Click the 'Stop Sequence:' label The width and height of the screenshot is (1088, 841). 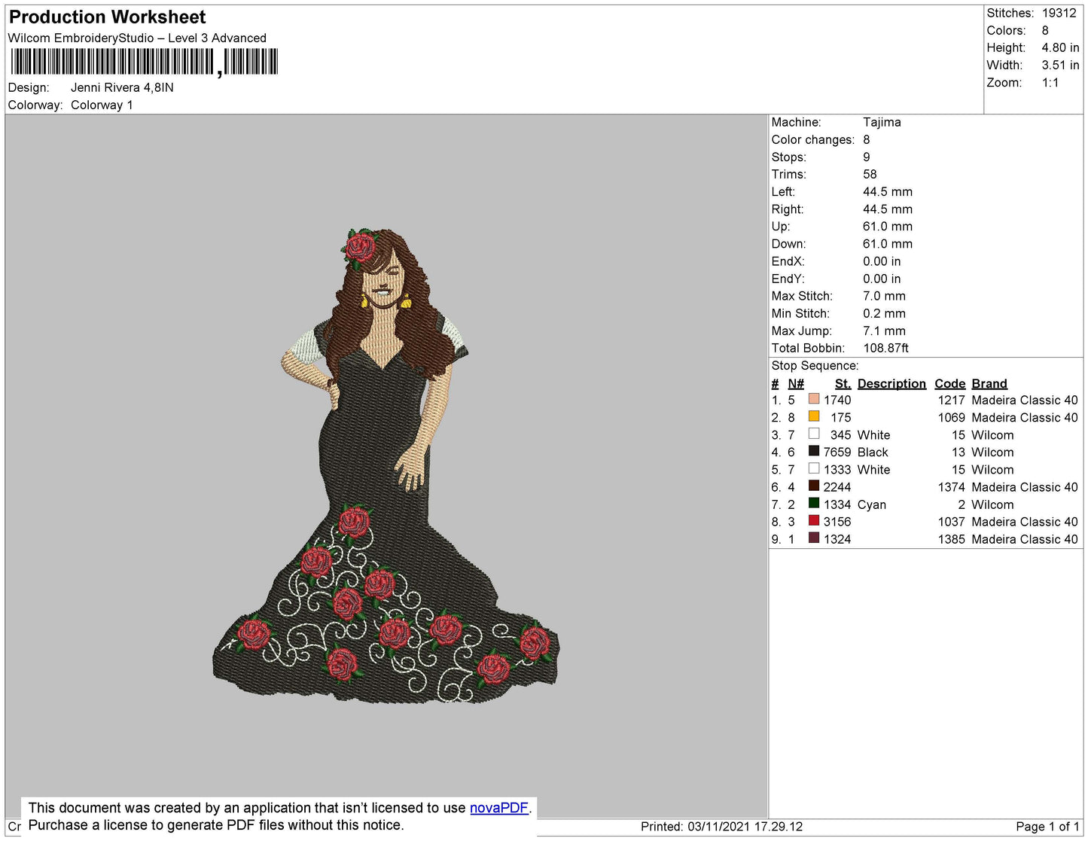815,366
